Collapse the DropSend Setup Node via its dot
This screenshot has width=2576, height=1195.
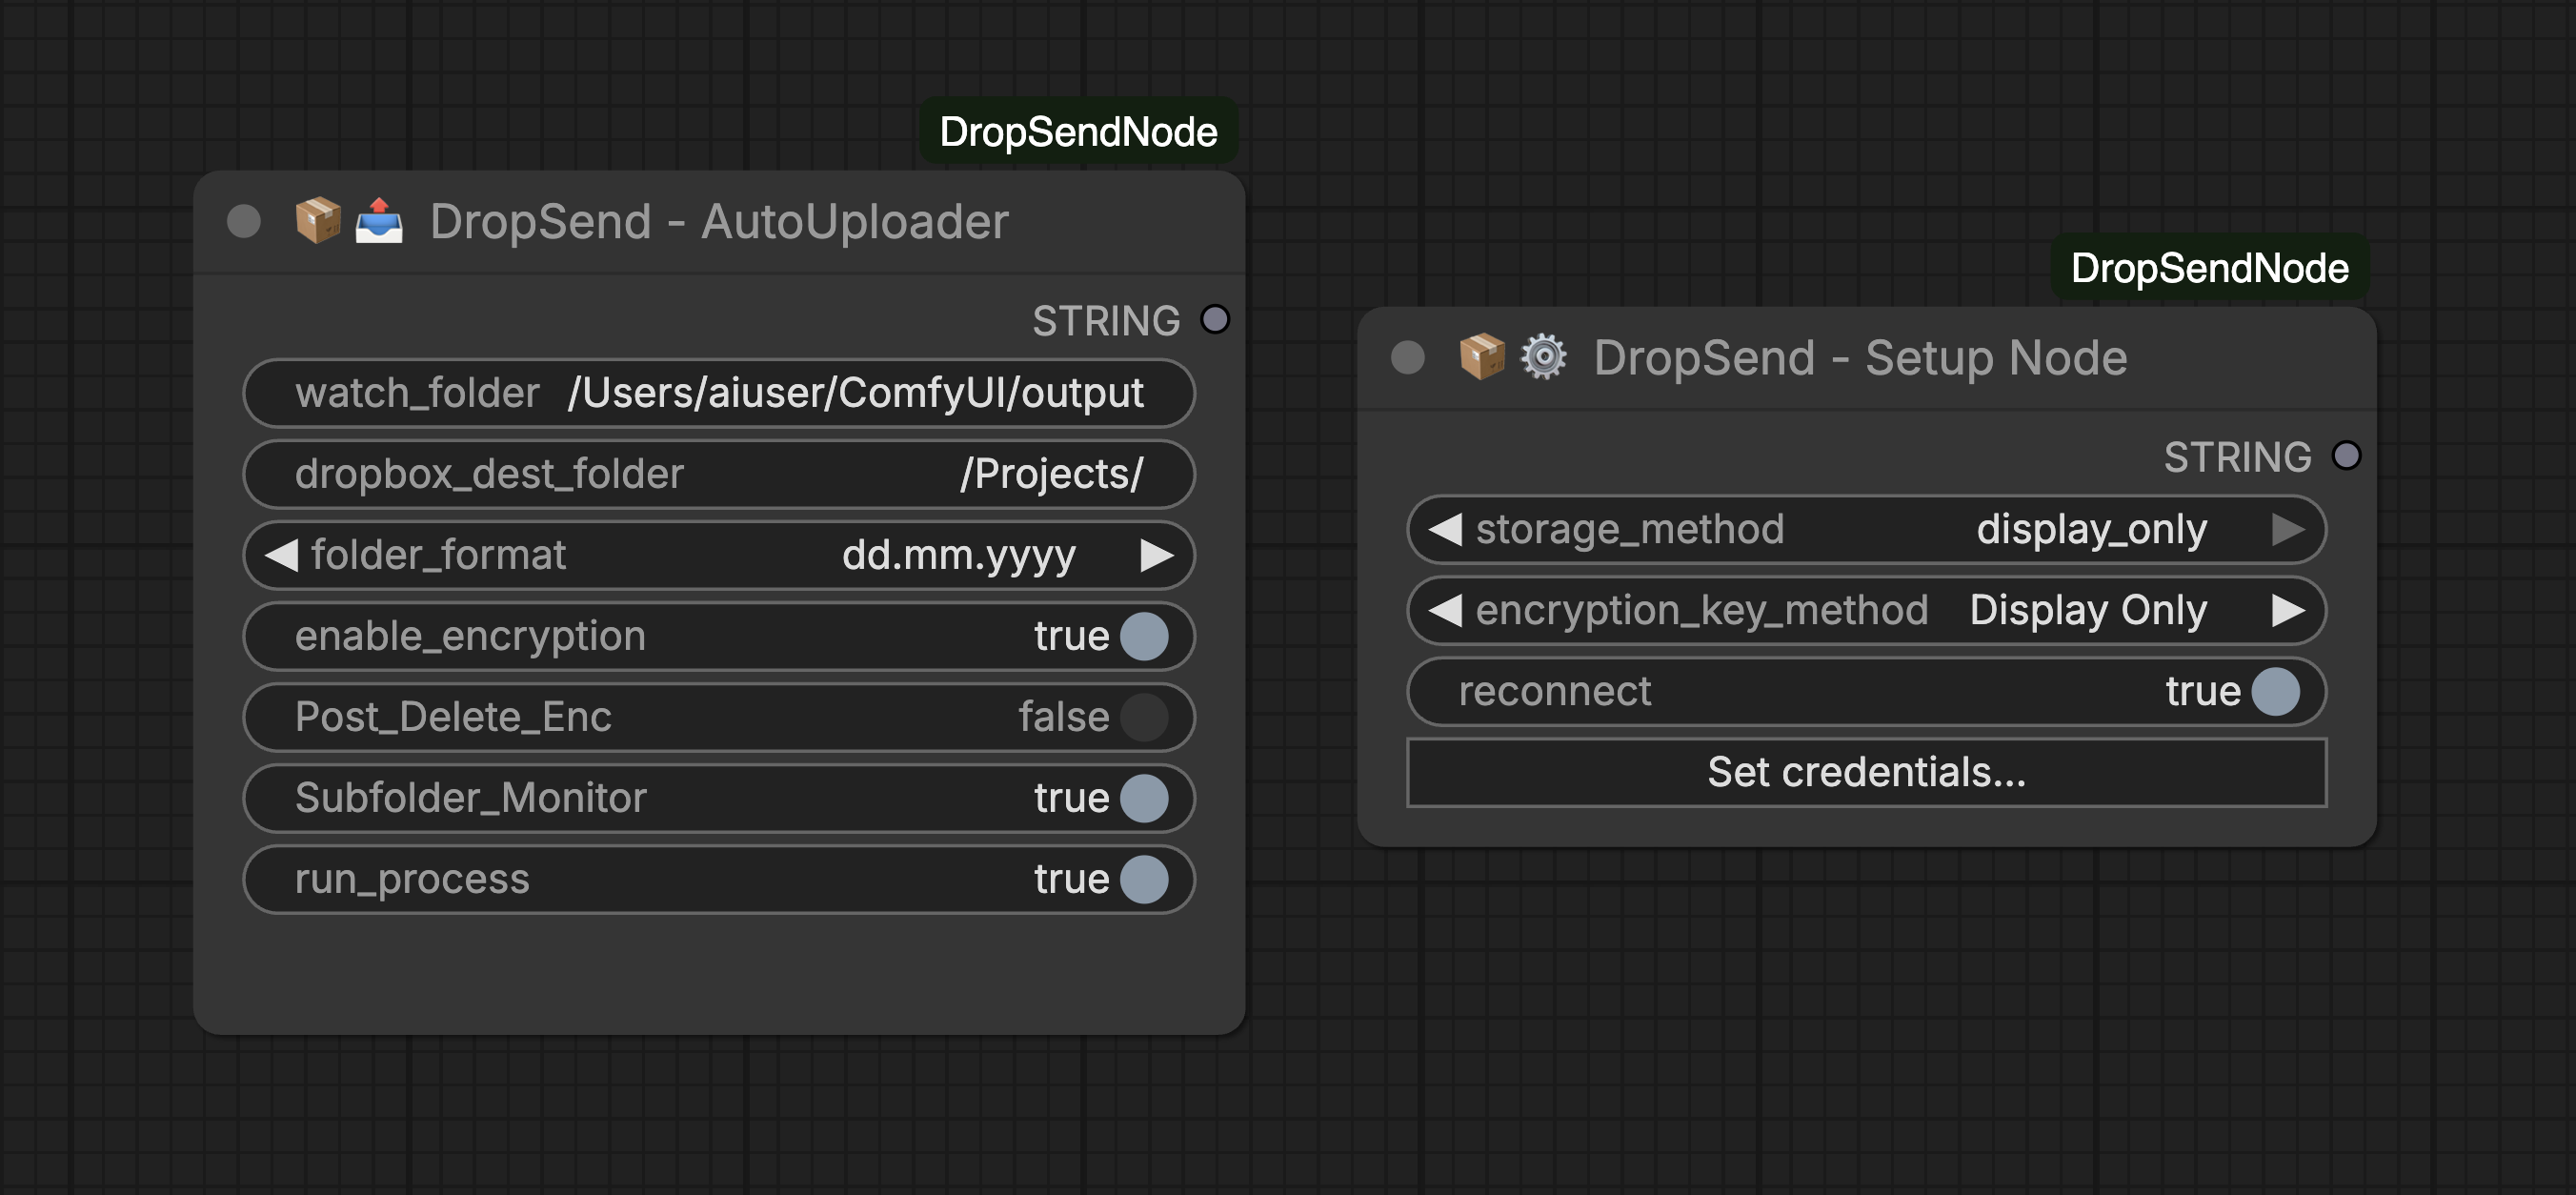click(x=1408, y=357)
